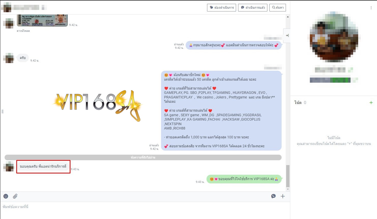This screenshot has height=219, width=377.
Task: Click the plus icon beside message box
Action: click(x=283, y=196)
